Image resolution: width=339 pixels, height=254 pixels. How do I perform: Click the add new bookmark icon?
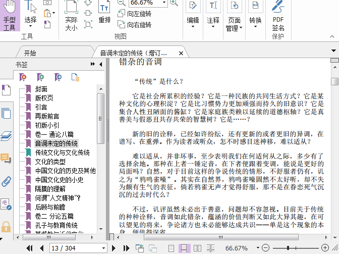point(40,77)
